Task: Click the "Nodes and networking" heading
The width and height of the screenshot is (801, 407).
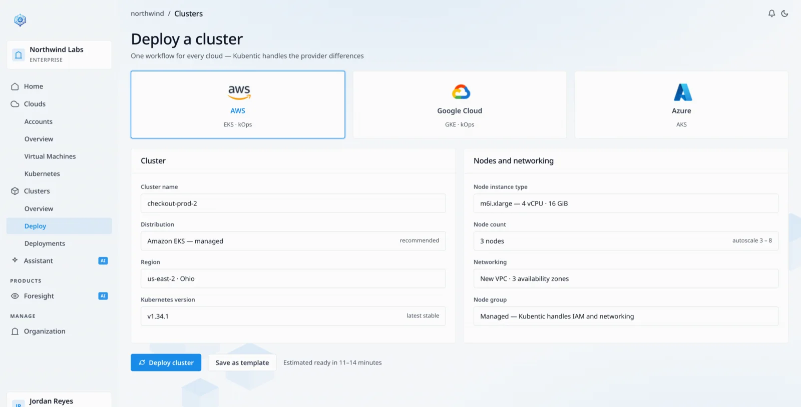Action: click(514, 160)
